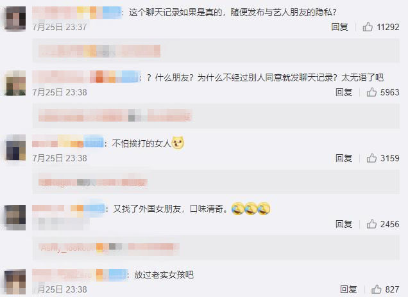
Task: Click 回复 next to 827 likes
Action: 348,289
